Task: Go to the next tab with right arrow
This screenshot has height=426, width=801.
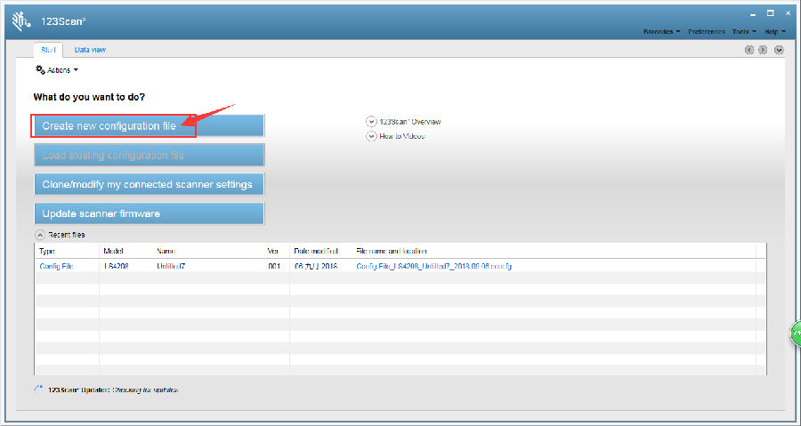Action: (763, 50)
